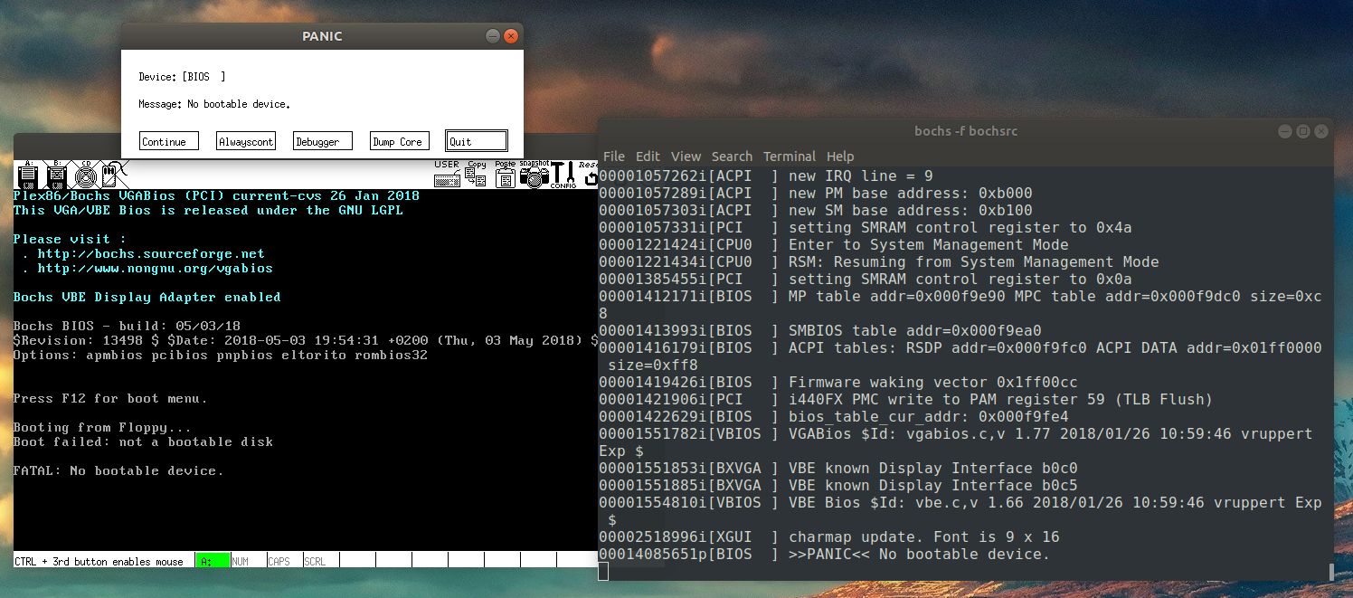Open the Terminal menu

point(790,157)
